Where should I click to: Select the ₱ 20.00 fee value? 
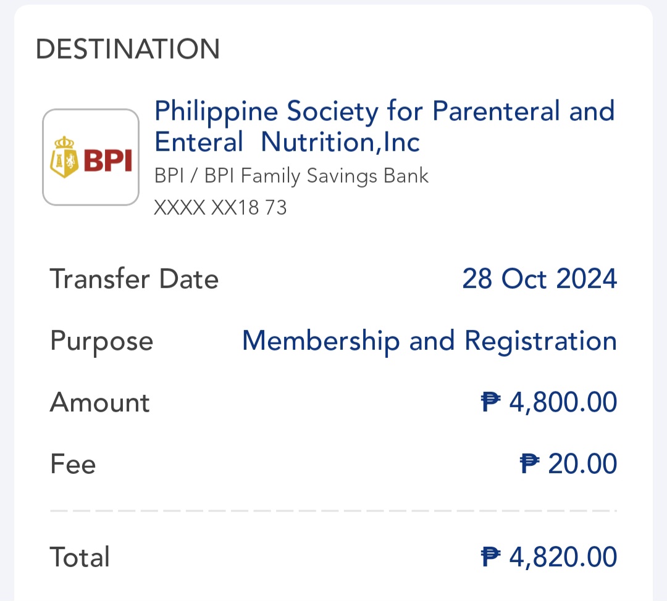(568, 463)
